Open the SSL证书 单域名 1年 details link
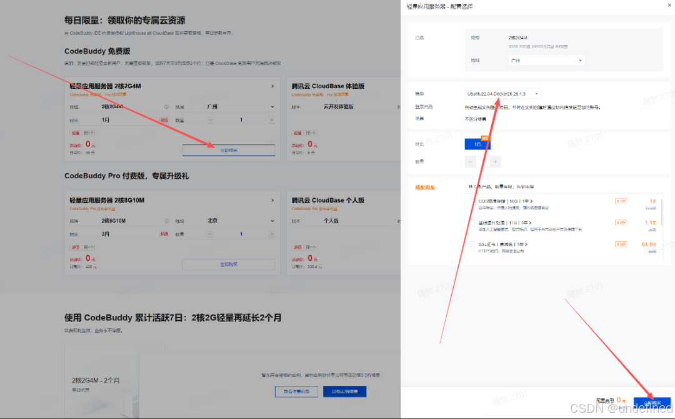675x419 pixels. tap(502, 244)
